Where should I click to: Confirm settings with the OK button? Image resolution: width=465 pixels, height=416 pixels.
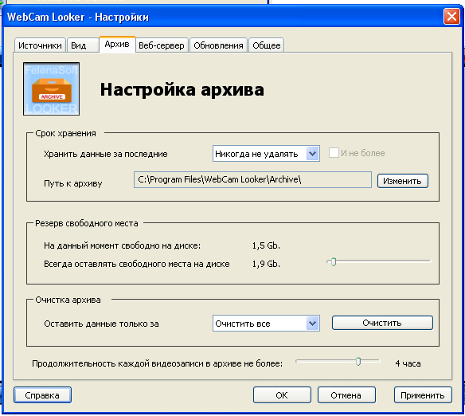(x=282, y=395)
